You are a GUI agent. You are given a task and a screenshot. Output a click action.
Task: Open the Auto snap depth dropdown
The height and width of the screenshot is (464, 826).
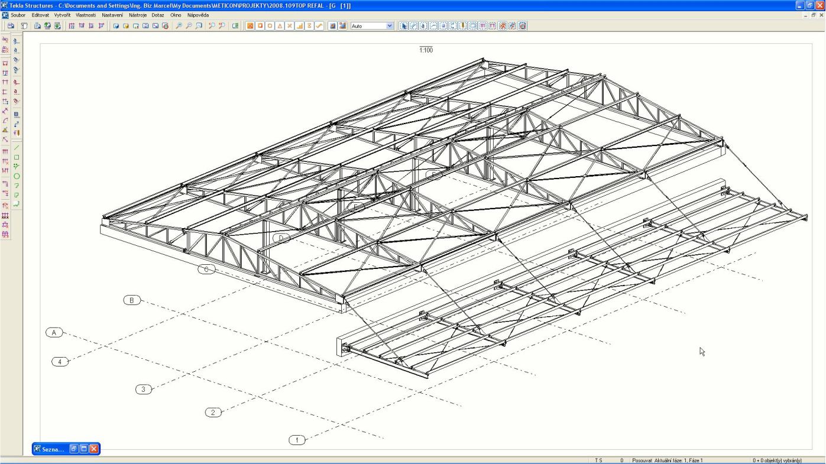[389, 26]
